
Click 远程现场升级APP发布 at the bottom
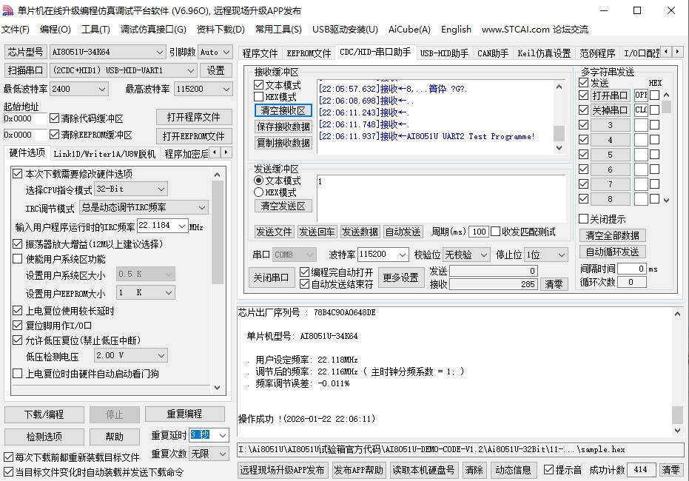point(283,469)
